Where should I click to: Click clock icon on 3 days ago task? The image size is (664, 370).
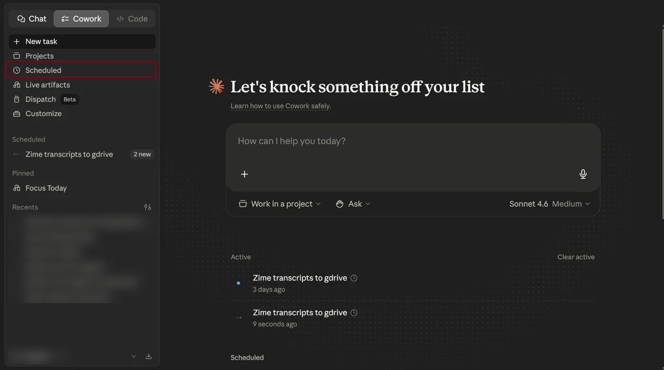(354, 278)
